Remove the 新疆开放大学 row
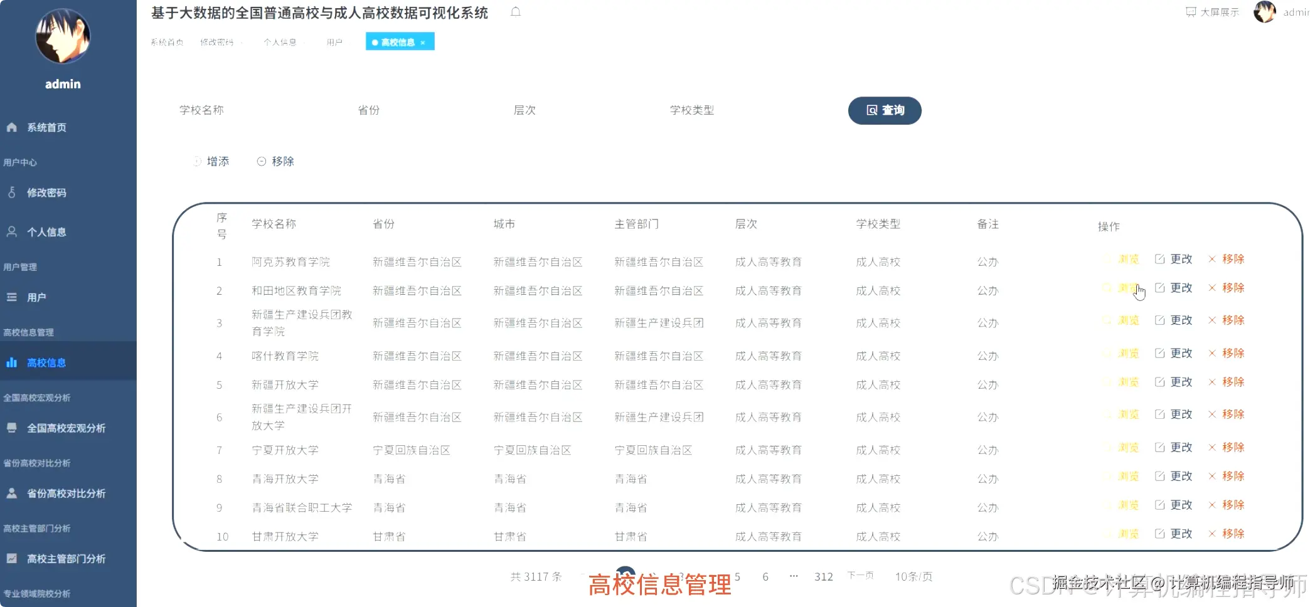Screen dimensions: 1310x607 point(1227,382)
